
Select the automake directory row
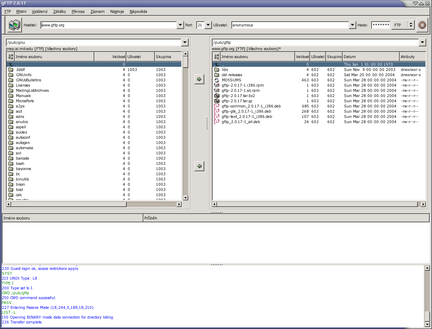point(94,148)
